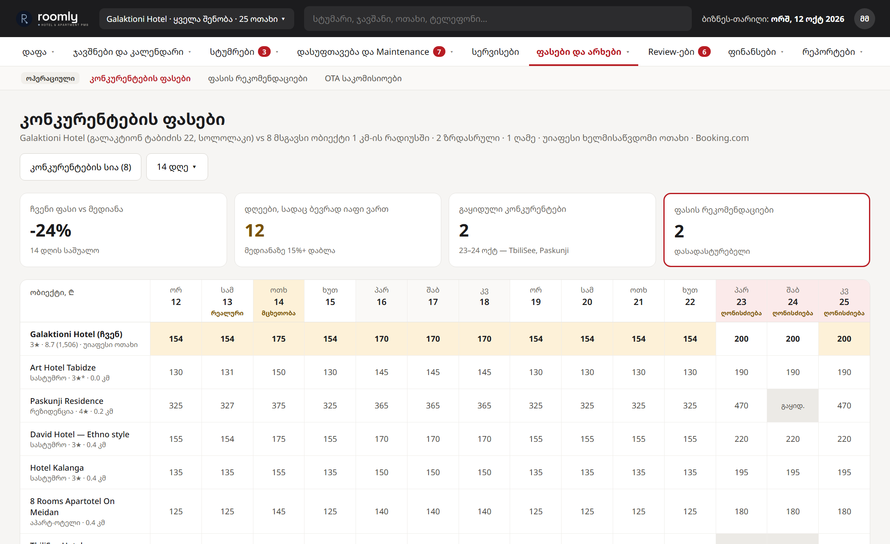
Task: Open the Galaktioni Hotel property selector
Action: (197, 19)
